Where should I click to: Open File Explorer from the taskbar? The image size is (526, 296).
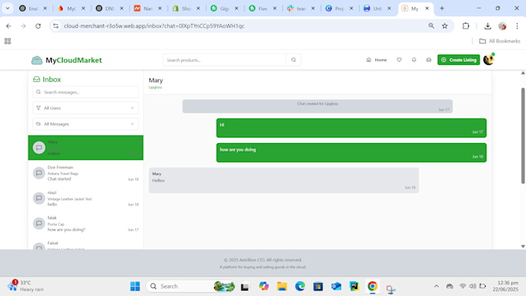282,286
